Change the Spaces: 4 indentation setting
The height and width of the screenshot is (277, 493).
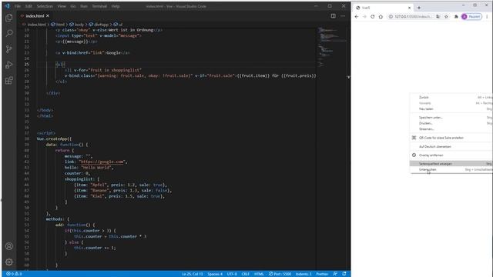pyautogui.click(x=215, y=274)
